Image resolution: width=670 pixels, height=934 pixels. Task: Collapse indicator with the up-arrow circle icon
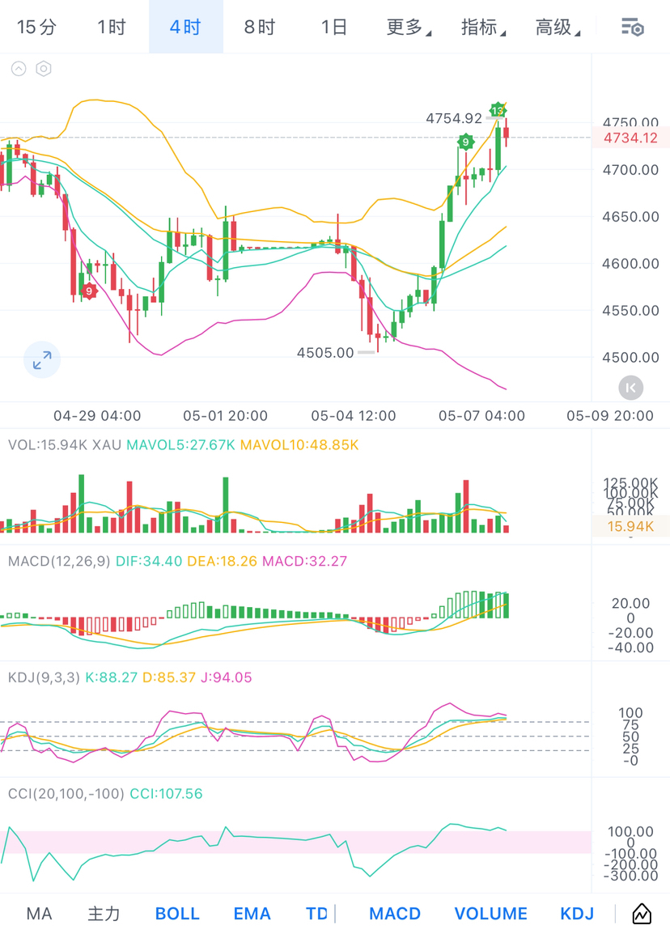click(x=19, y=69)
